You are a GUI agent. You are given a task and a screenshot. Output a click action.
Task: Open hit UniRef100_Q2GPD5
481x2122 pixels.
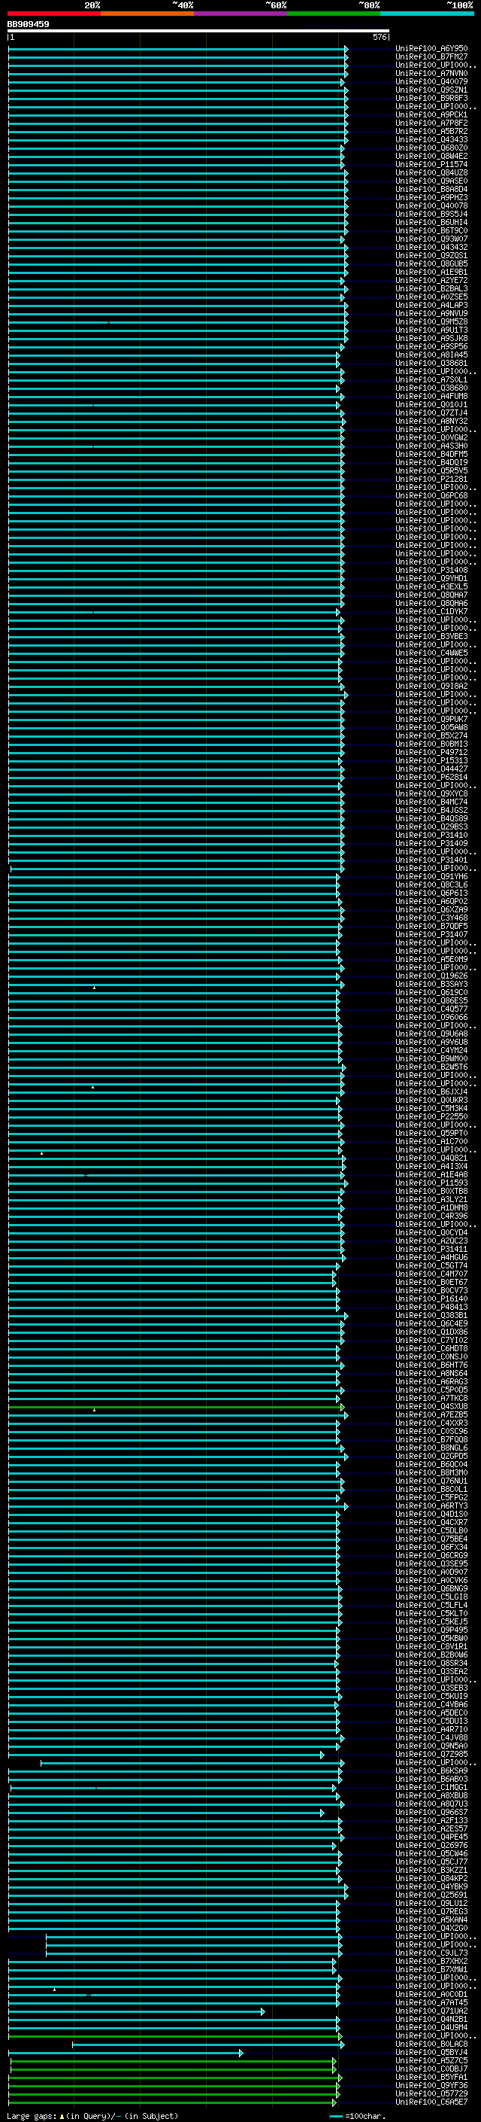tap(431, 1457)
